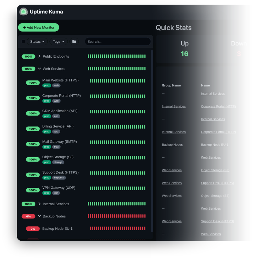
Task: Focus the Search monitors input field
Action: click(x=118, y=41)
